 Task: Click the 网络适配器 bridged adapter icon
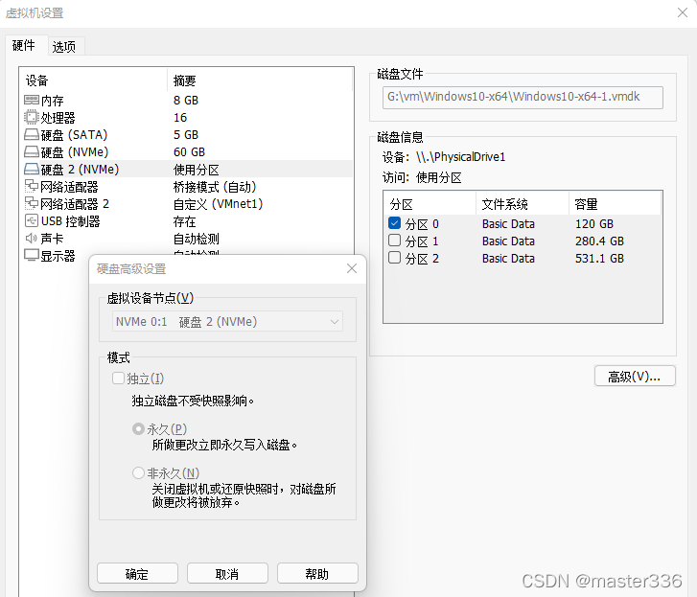pos(31,186)
